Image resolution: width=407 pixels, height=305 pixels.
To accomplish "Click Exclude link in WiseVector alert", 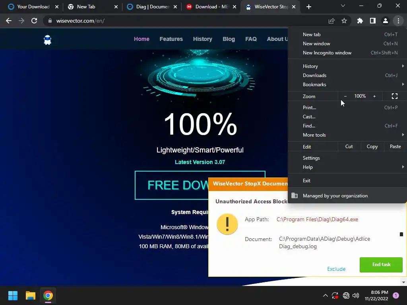I will [x=336, y=269].
